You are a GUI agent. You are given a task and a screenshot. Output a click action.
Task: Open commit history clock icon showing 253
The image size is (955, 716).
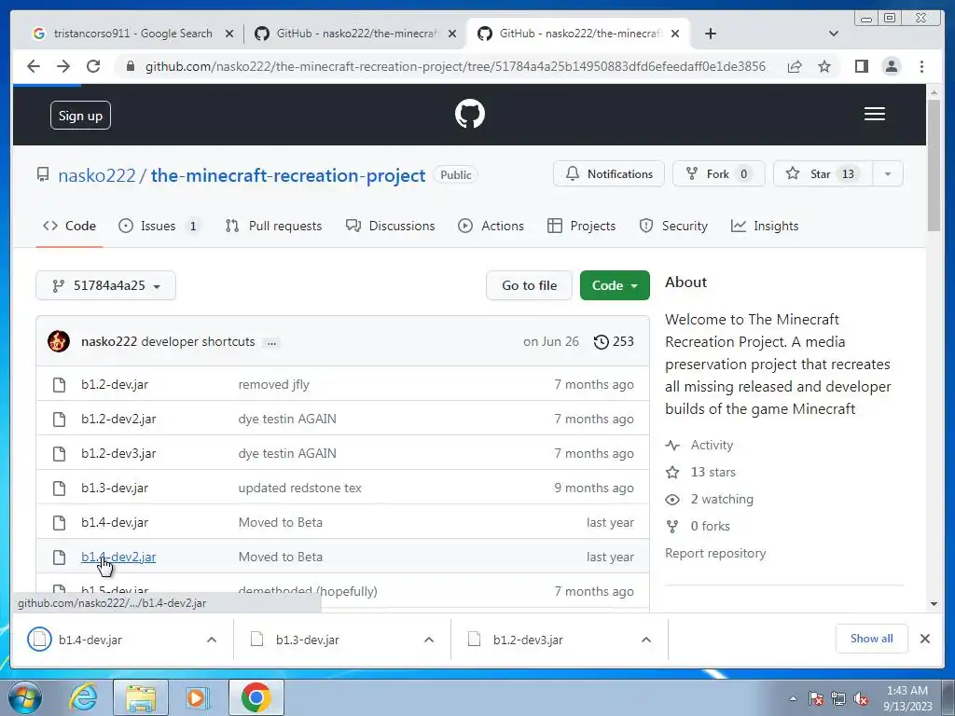coord(614,341)
